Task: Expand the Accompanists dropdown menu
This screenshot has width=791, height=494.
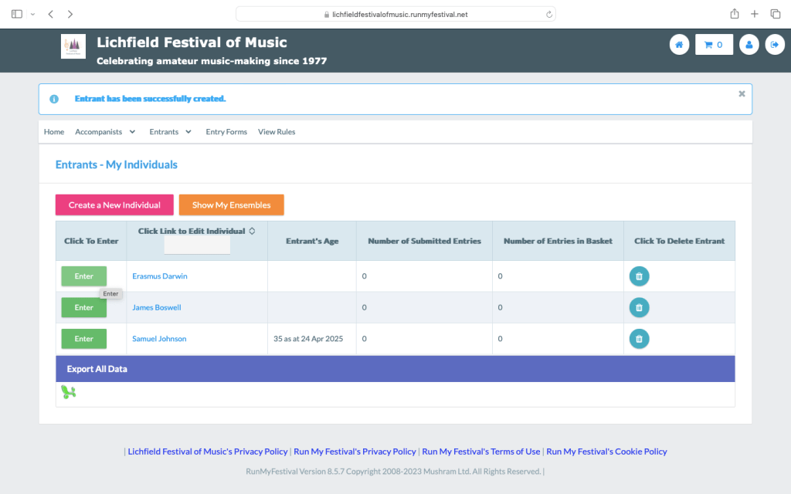Action: tap(105, 132)
